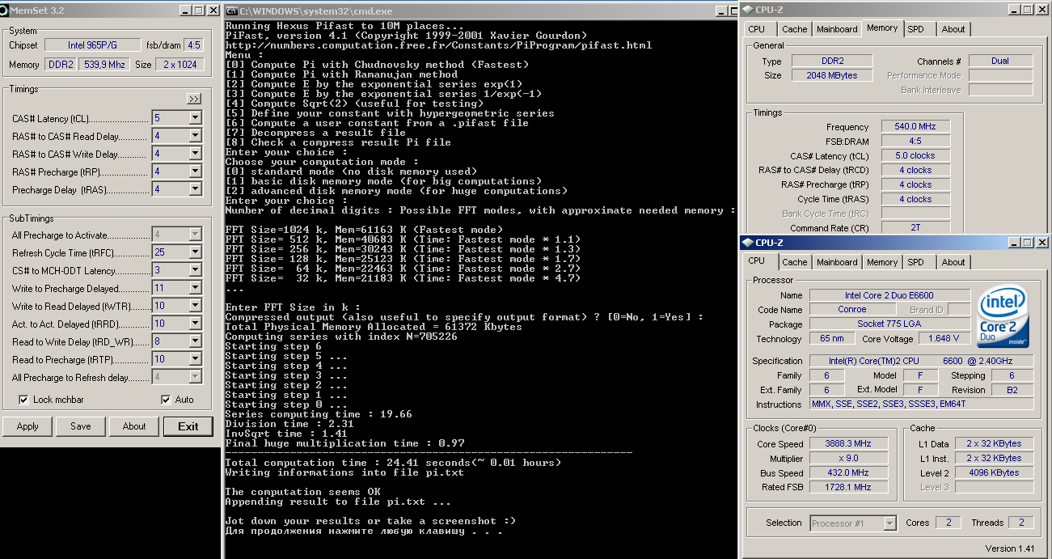This screenshot has width=1052, height=559.
Task: Open the Processor #1 selection dropdown
Action: point(889,523)
